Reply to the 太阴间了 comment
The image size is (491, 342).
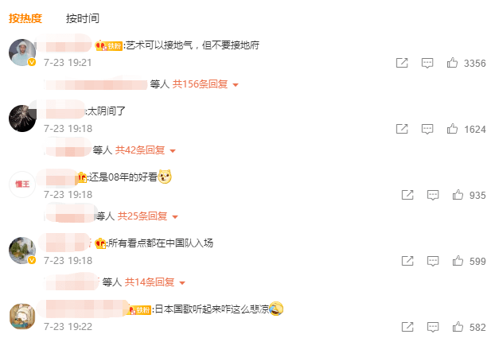427,129
